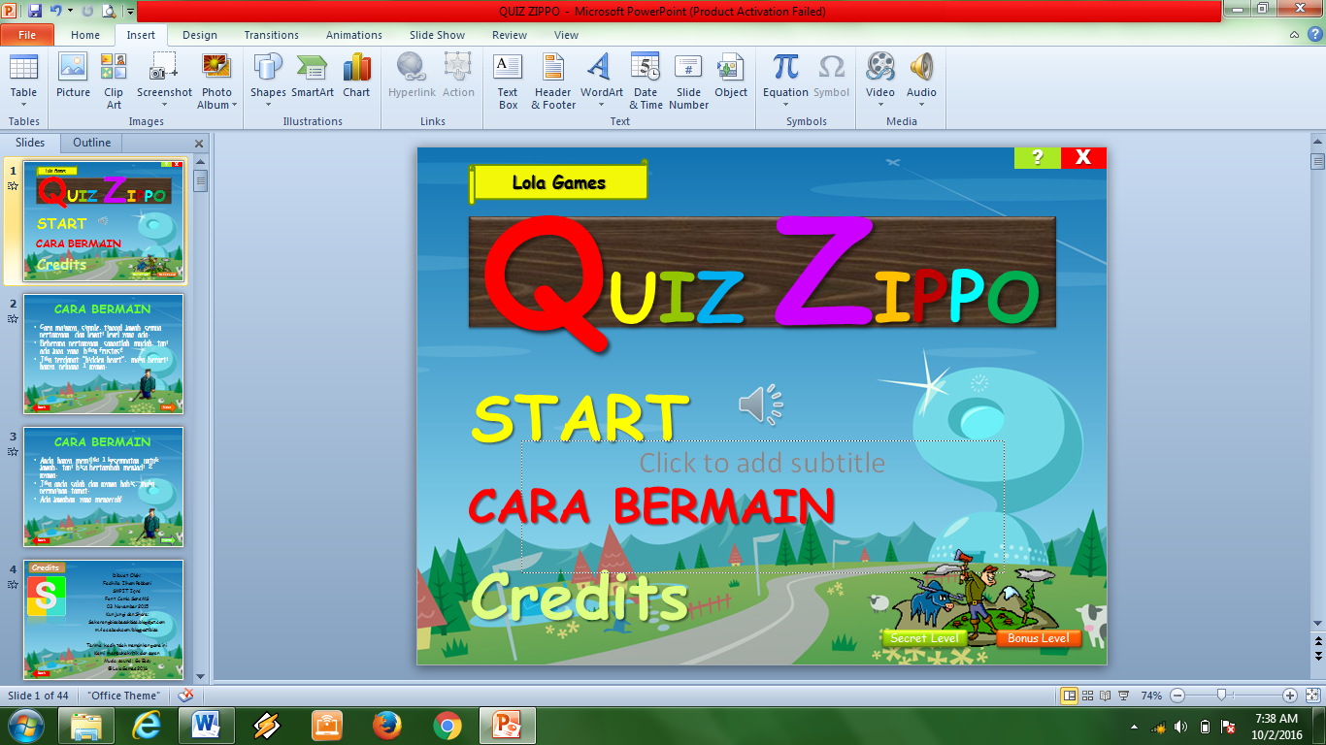Click Credits text on the slide
Screen dimensions: 1326x745
(580, 597)
